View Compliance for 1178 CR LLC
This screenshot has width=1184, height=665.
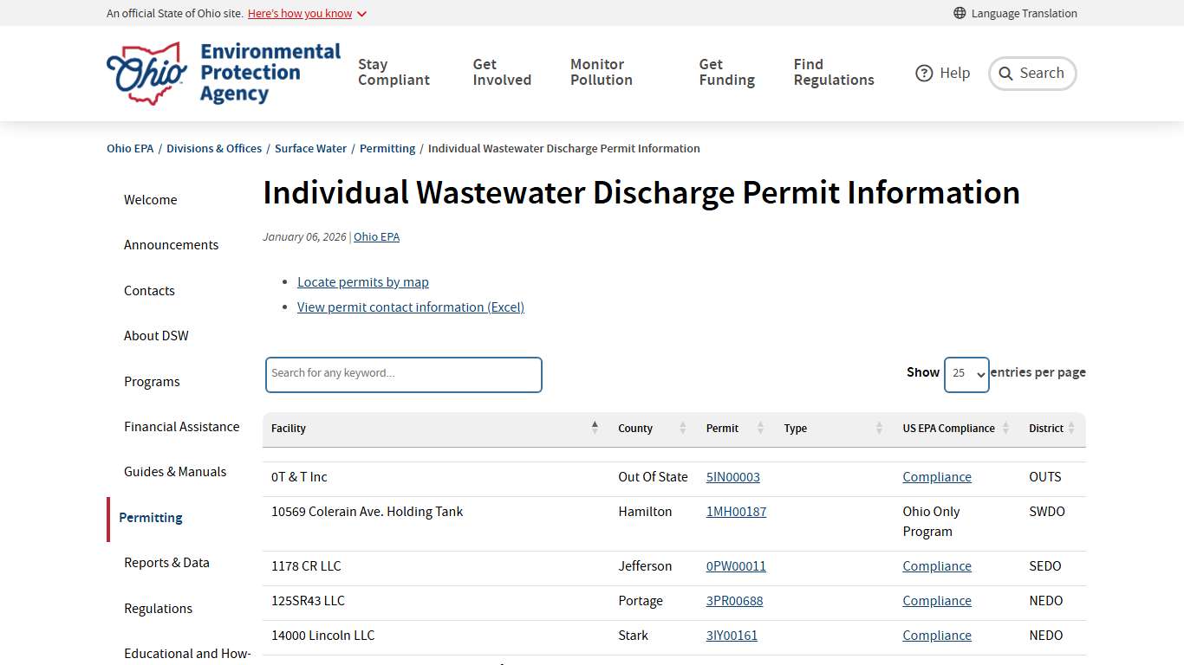(937, 565)
